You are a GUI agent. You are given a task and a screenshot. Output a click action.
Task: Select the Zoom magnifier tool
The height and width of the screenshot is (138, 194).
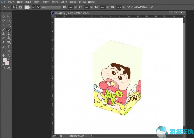[x=9, y=56]
